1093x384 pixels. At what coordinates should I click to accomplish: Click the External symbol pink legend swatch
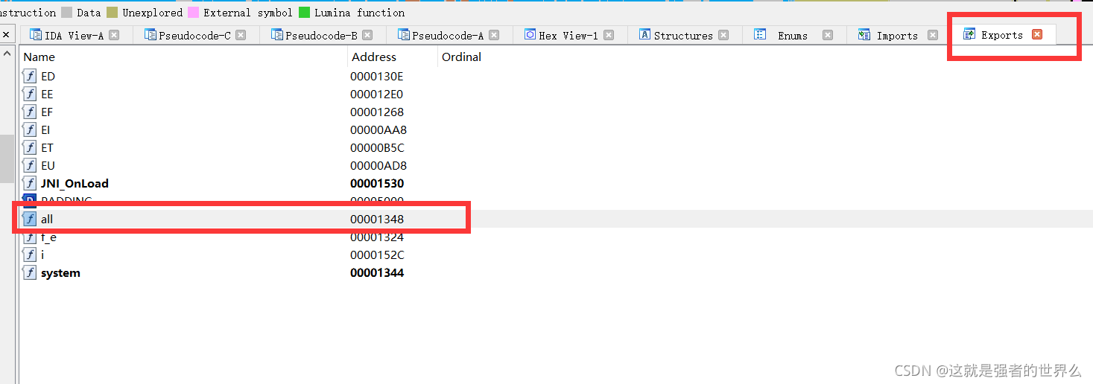pos(193,12)
